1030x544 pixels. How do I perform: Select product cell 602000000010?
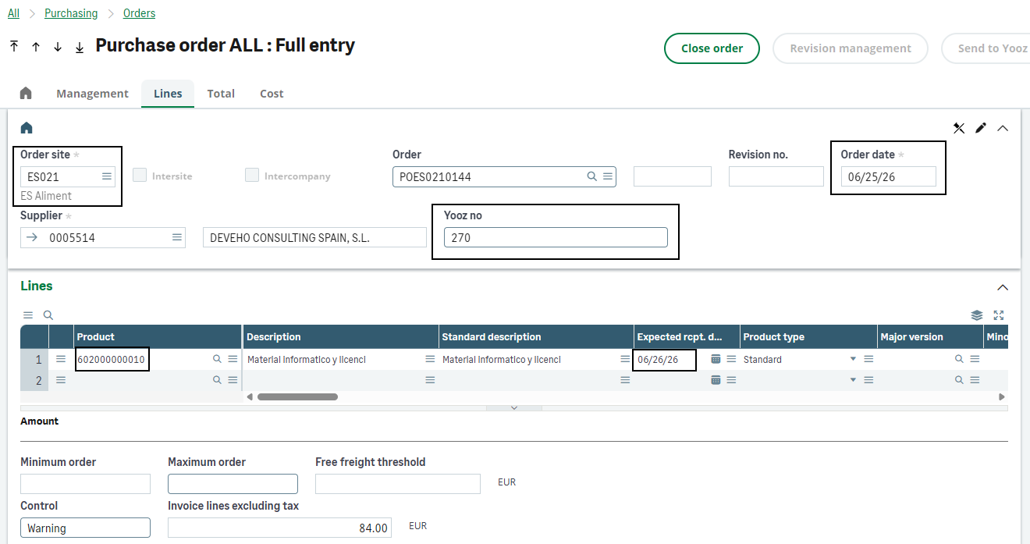(111, 360)
